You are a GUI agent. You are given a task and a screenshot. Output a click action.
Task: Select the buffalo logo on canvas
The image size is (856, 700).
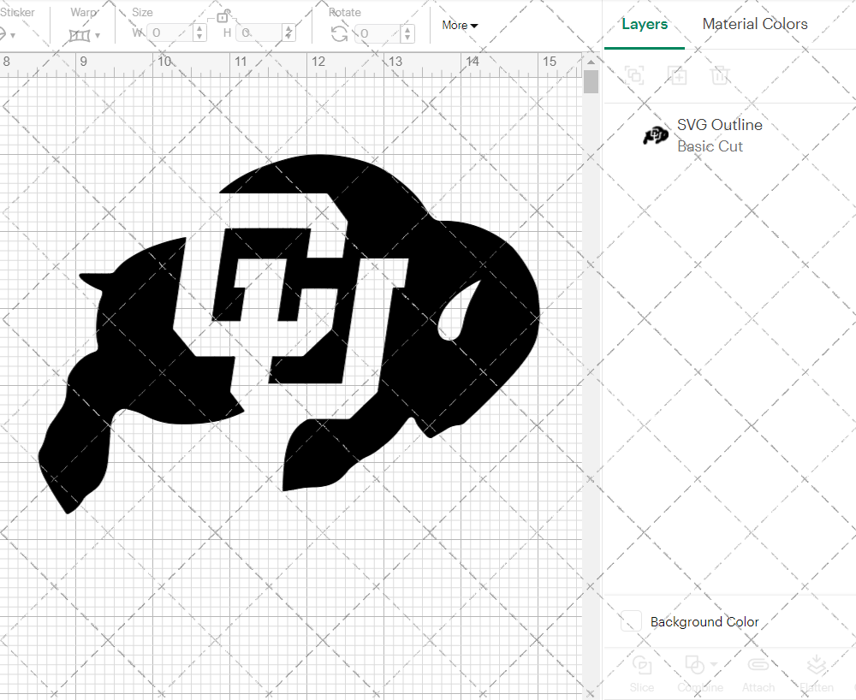[289, 334]
